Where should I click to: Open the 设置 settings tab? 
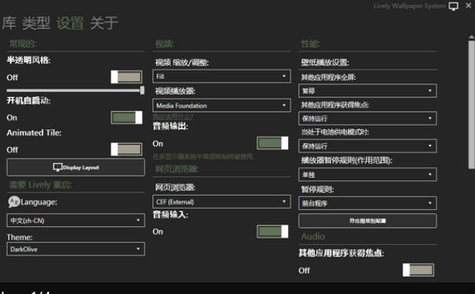[x=70, y=23]
